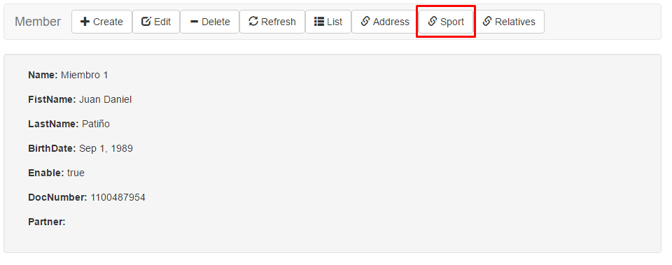672x265 pixels.
Task: Click the chain-link icon beside Sport
Action: click(433, 22)
